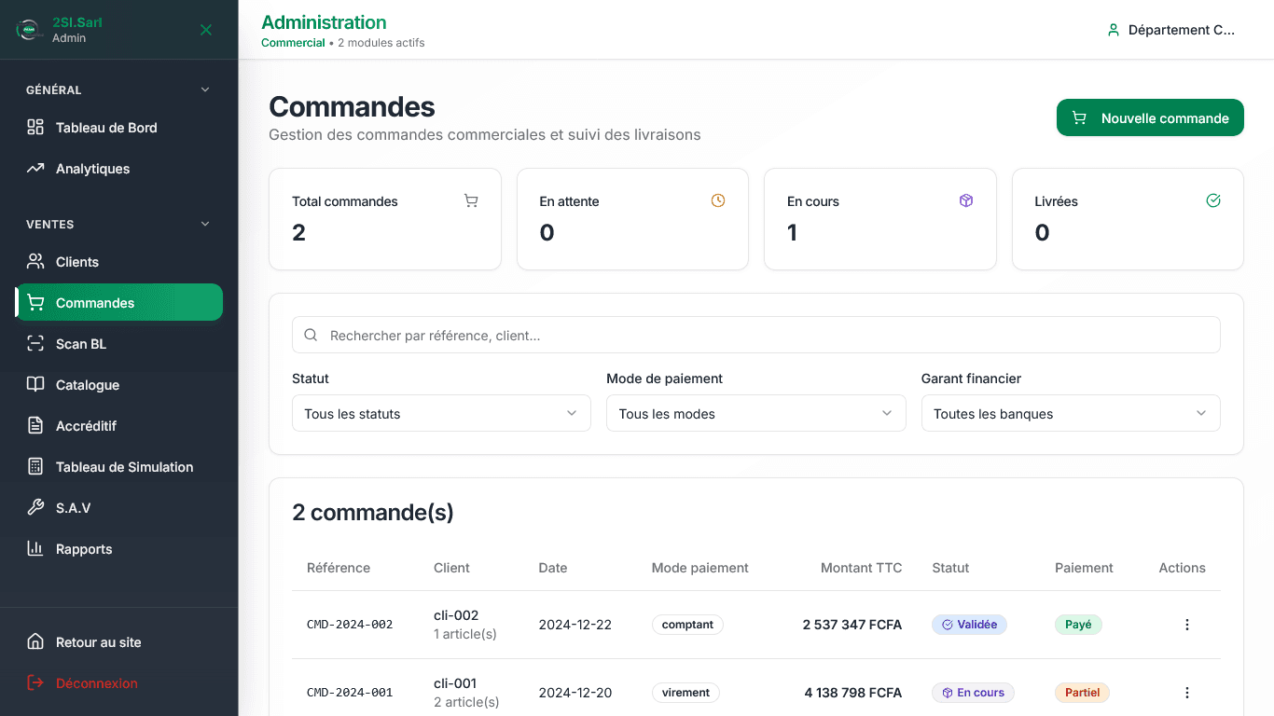The height and width of the screenshot is (716, 1274).
Task: Click the cart icon on Total commandes card
Action: click(471, 200)
